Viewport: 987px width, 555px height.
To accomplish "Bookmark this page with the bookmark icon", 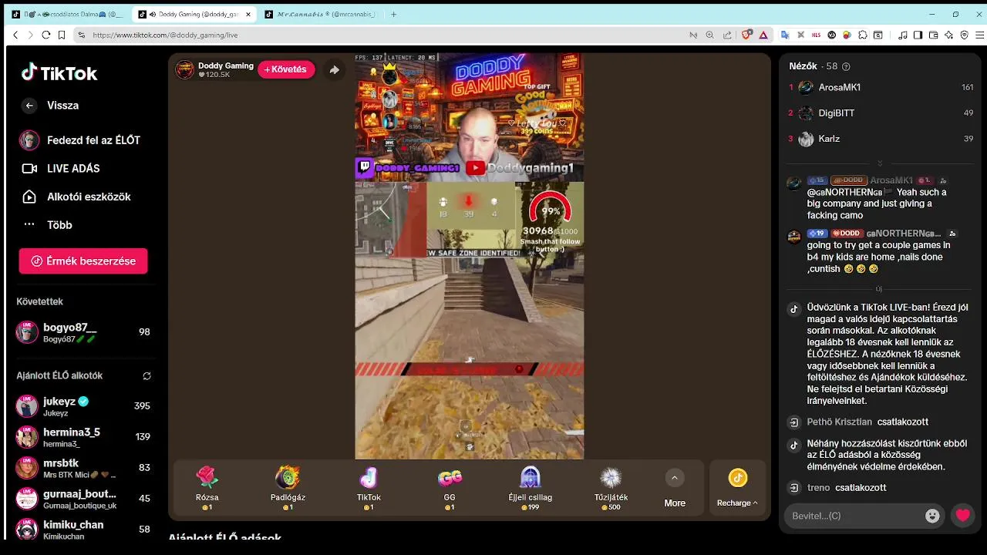I will point(61,35).
